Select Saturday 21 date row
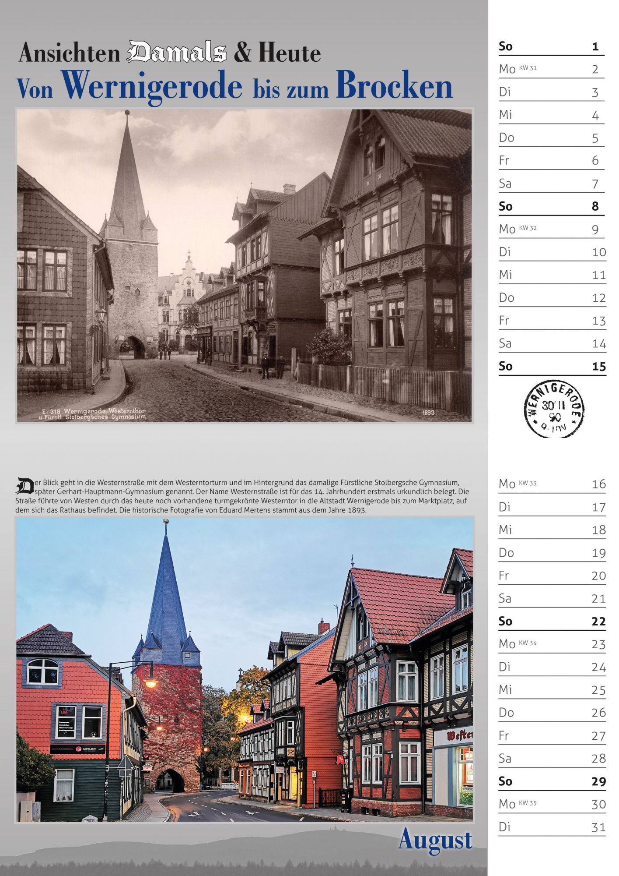 [551, 598]
